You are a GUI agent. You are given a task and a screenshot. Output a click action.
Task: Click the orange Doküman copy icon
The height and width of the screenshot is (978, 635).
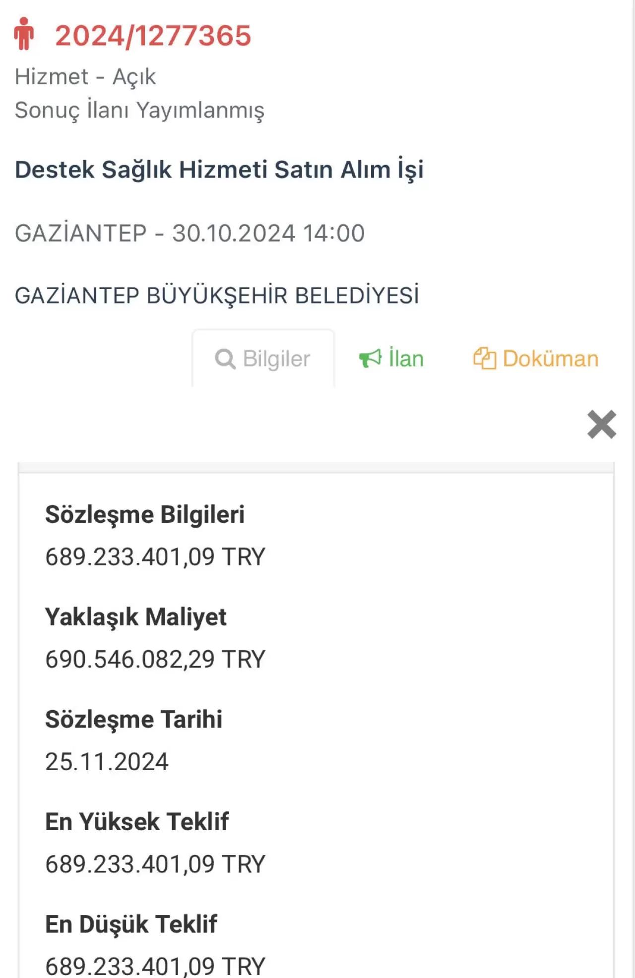(x=484, y=358)
